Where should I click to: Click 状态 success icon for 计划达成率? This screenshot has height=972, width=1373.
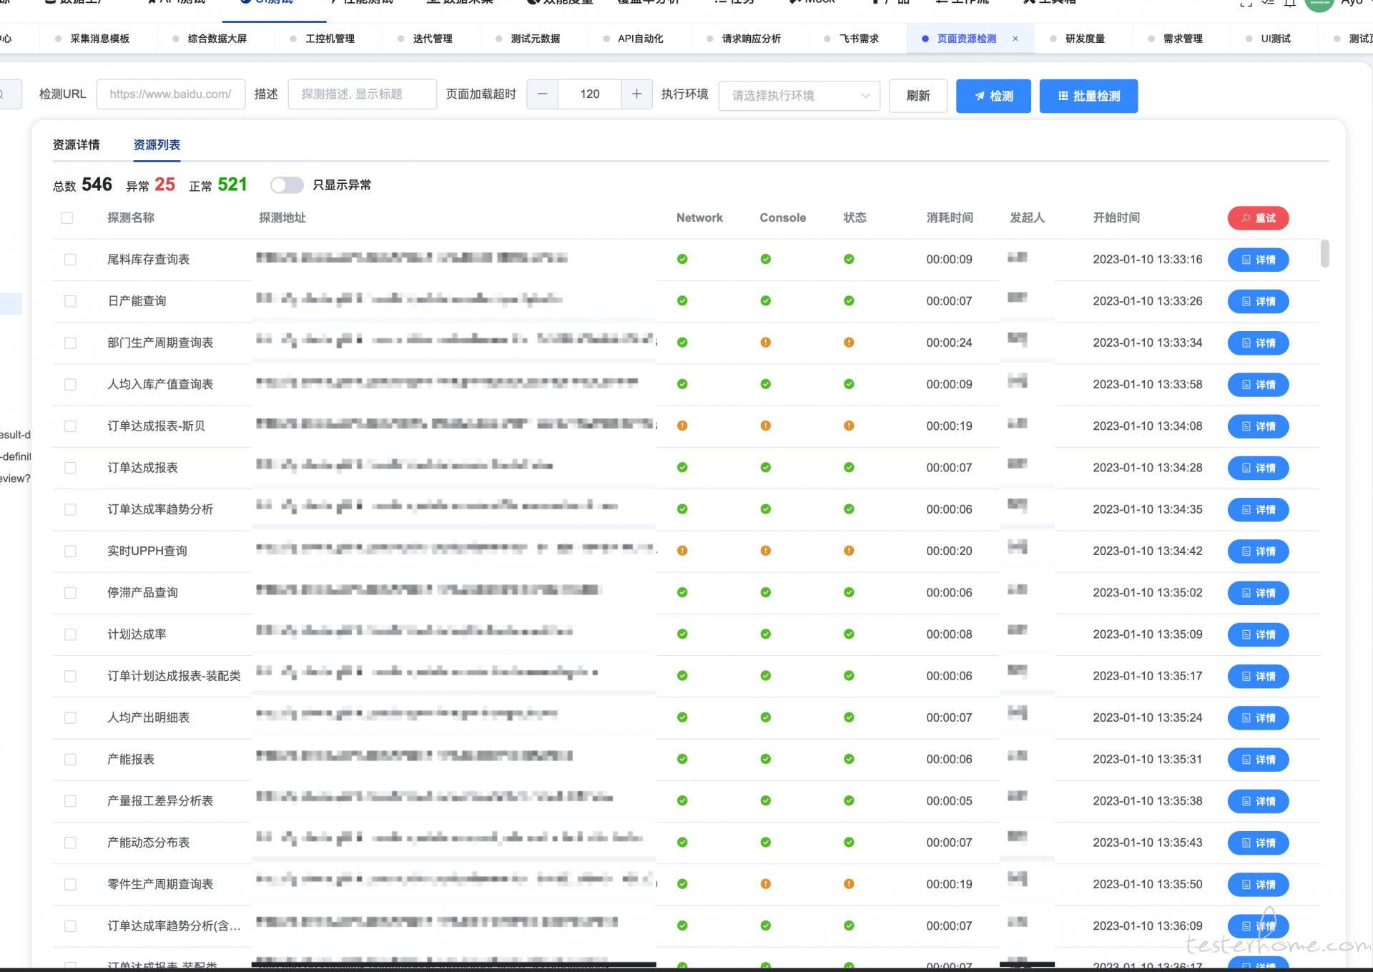(x=849, y=634)
